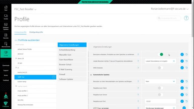
Task: Open the Nein dropdown for update prompts
Action: click(160, 81)
